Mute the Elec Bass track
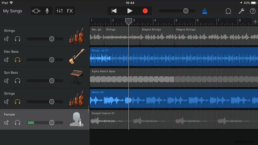 pos(6,60)
